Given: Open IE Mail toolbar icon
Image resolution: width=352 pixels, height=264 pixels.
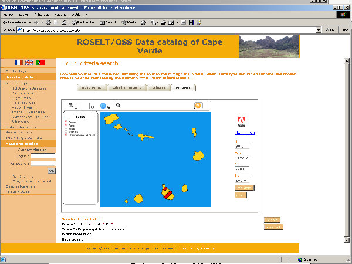Looking at the screenshot, I should [x=154, y=22].
